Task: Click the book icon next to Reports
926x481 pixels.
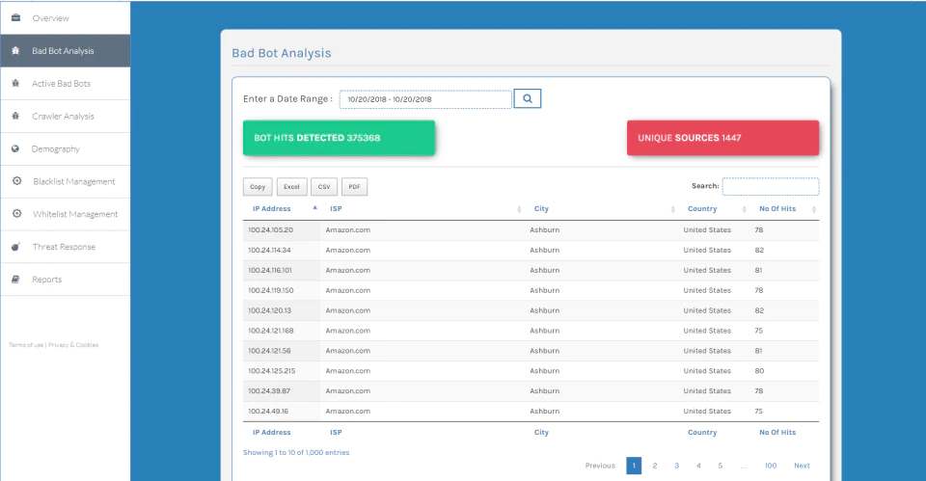Action: (16, 280)
